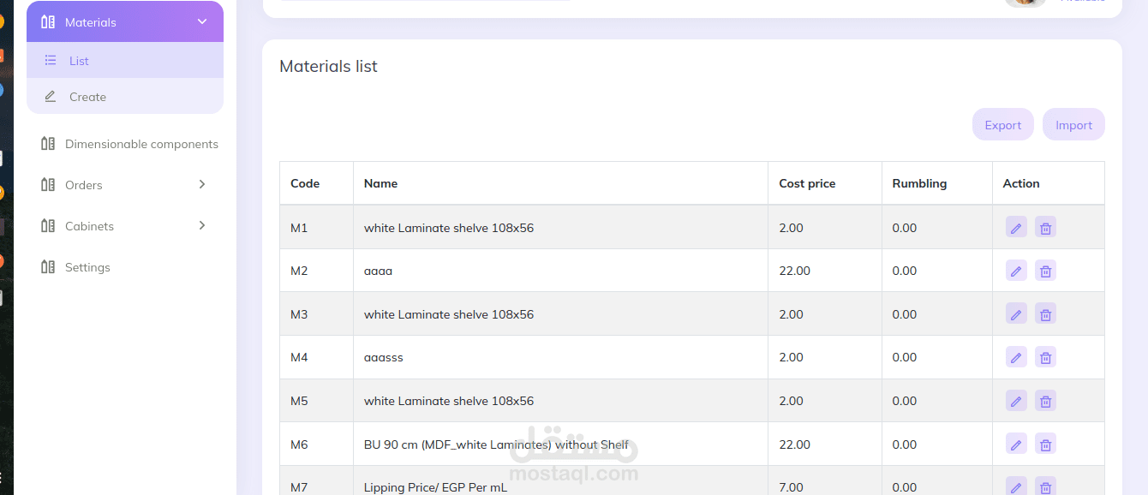Screen dimensions: 1148x495
Task: Edit the M7 Lipping Price row
Action: pyautogui.click(x=1016, y=486)
